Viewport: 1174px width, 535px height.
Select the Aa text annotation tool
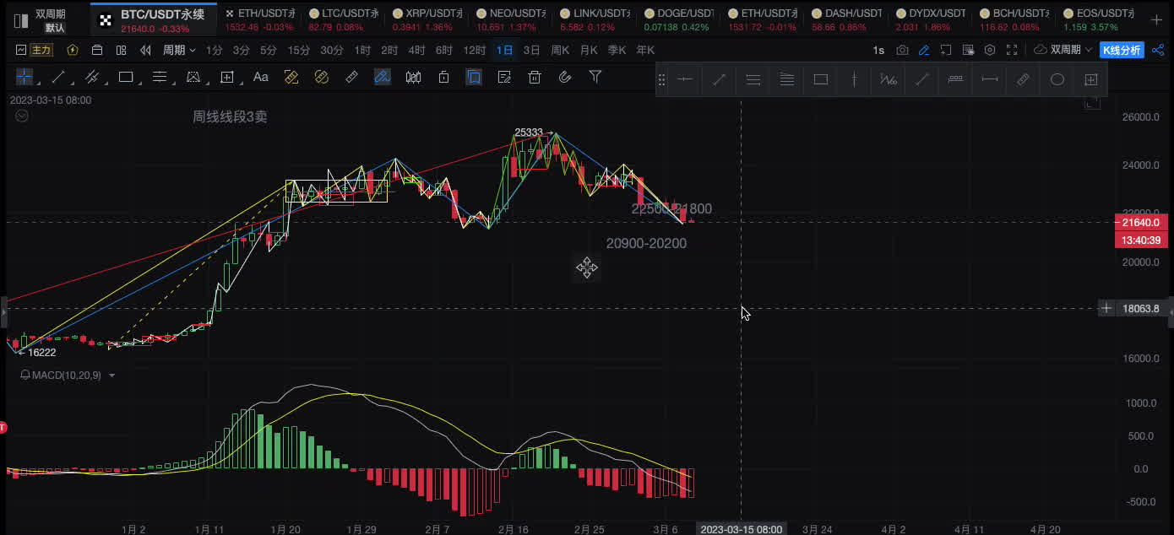[261, 77]
